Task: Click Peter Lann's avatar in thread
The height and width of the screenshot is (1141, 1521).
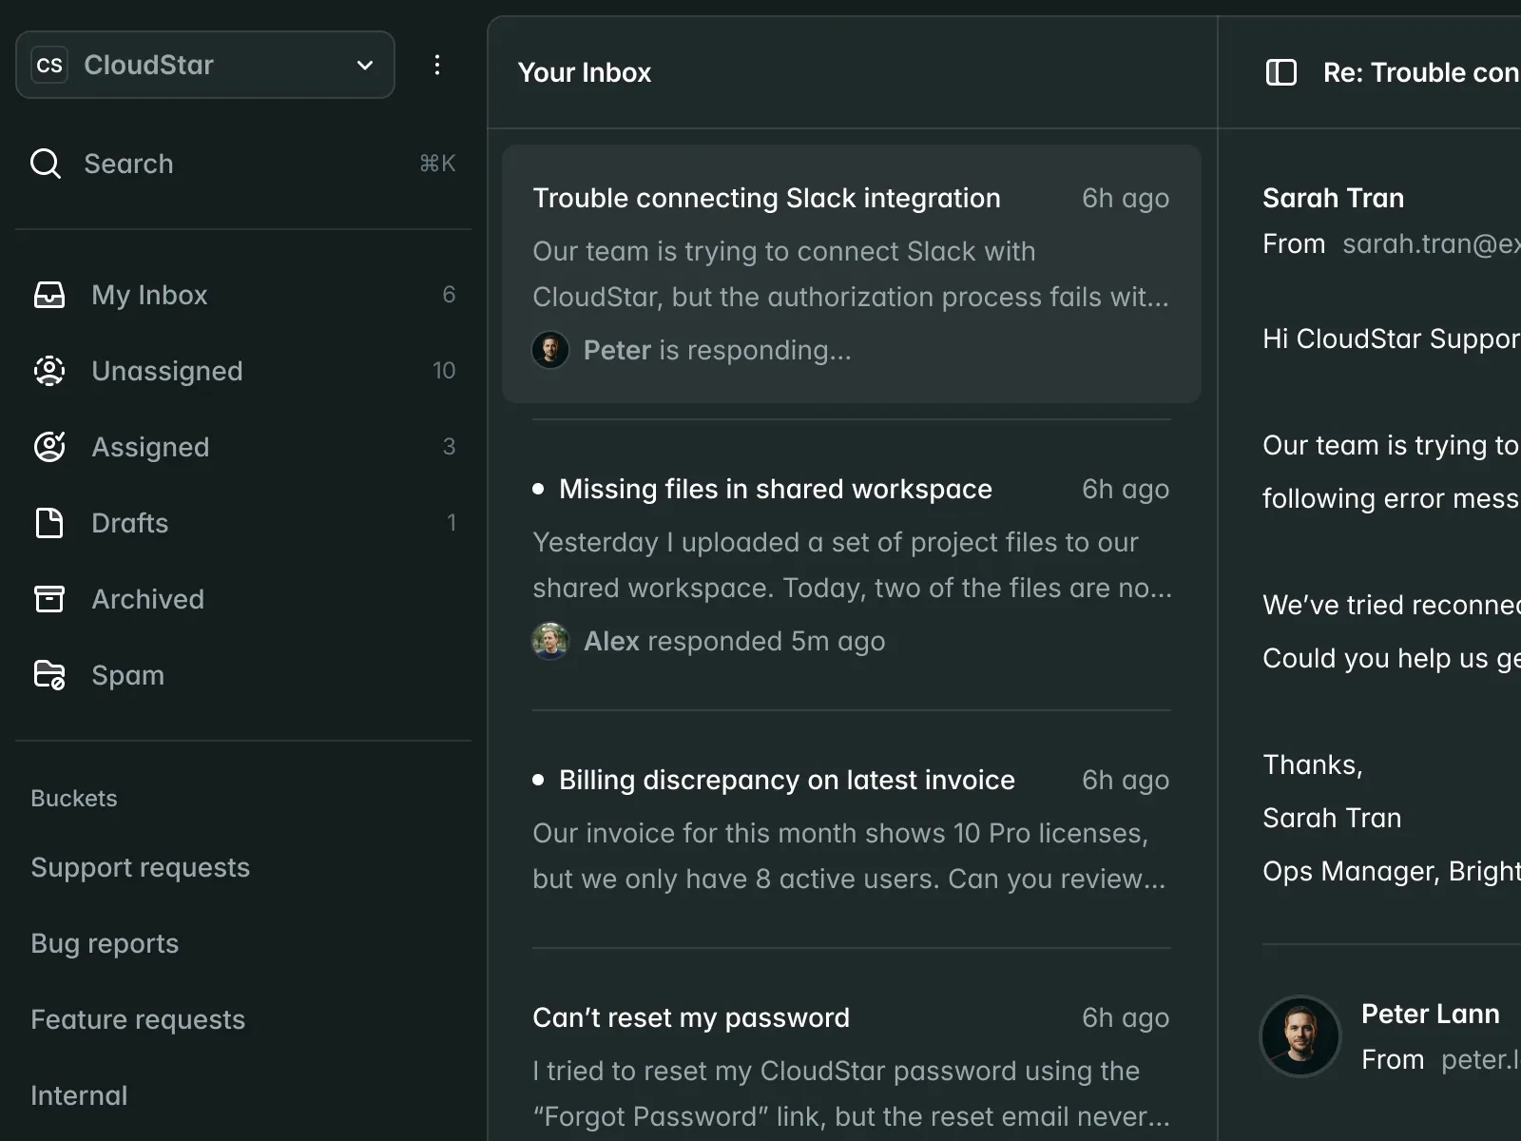Action: point(1300,1035)
